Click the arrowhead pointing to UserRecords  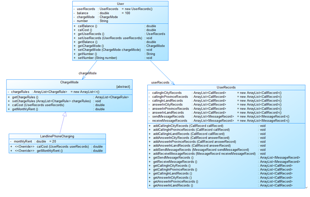(172, 83)
